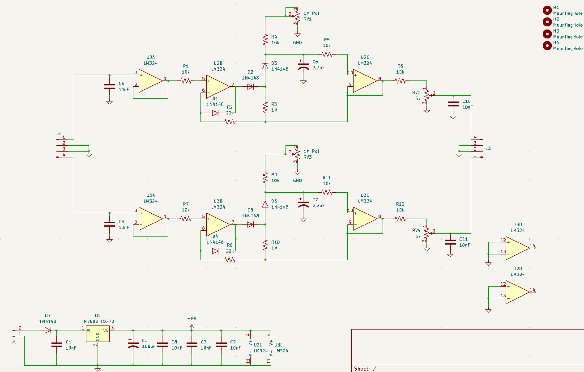The height and width of the screenshot is (372, 584).
Task: Click the U2C op-amp symbol
Action: pyautogui.click(x=365, y=81)
